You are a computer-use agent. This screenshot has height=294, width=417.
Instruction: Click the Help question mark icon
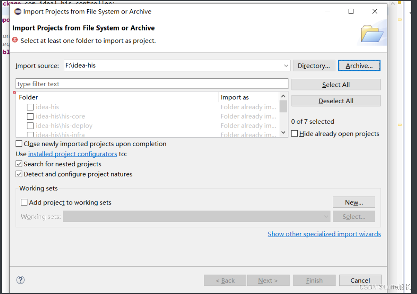coord(20,280)
